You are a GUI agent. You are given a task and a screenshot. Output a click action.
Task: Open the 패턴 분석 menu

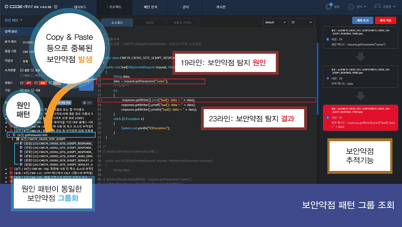[x=149, y=7]
